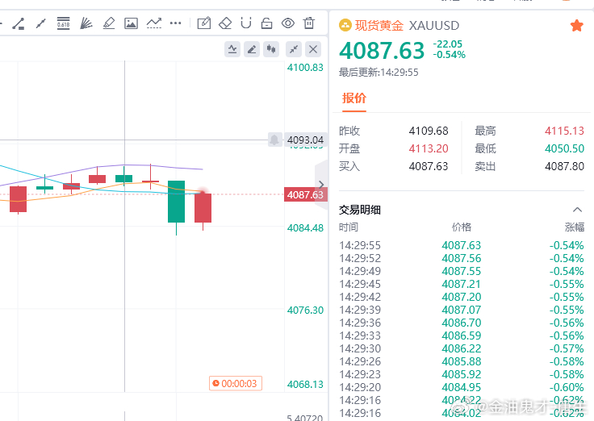Viewport: 594px width, 421px height.
Task: Insert an image onto the chart
Action: point(131,23)
